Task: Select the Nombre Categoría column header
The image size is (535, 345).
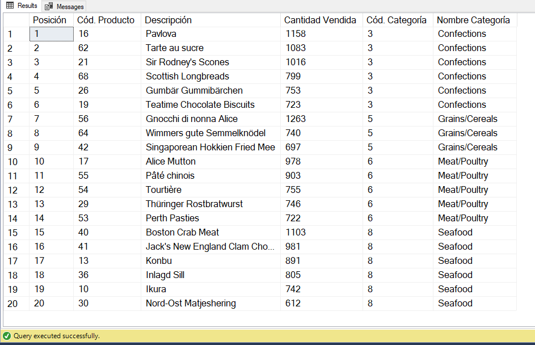Action: (475, 20)
